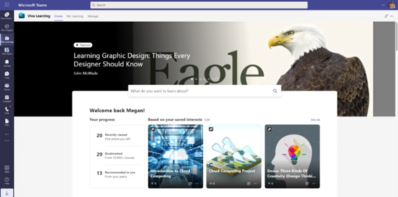Open Viva Insights in the left rail
The width and height of the screenshot is (398, 197).
coord(7,27)
